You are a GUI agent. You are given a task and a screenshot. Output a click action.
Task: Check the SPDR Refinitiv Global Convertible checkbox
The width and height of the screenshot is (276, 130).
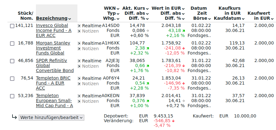click(x=12, y=61)
